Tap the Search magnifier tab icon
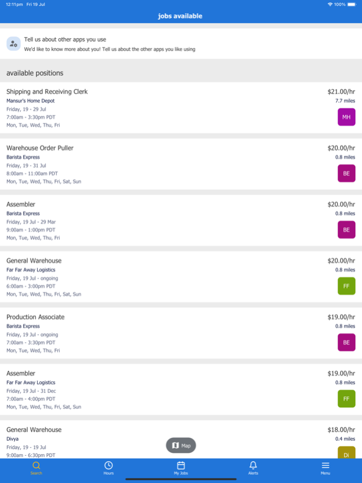Viewport: 362px width, 483px height. point(36,466)
